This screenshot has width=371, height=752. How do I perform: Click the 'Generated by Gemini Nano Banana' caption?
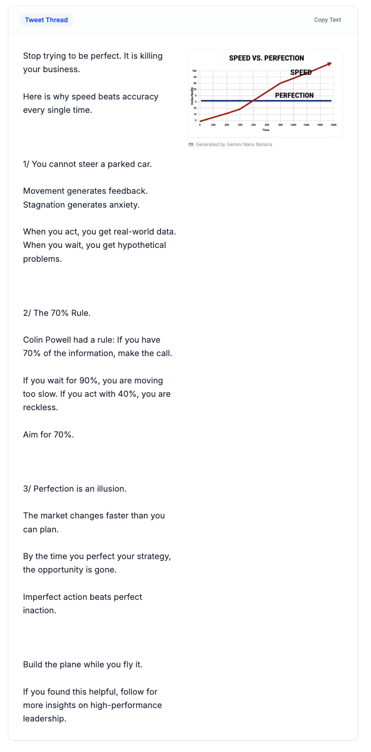[234, 145]
